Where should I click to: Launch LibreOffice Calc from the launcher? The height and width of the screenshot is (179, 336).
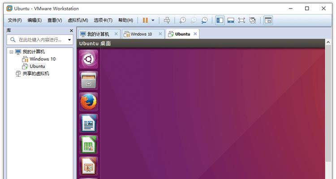tap(89, 145)
